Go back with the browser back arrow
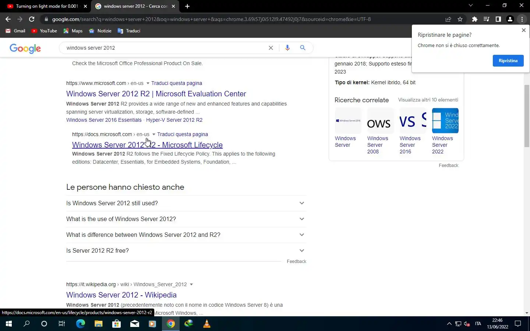This screenshot has width=530, height=331. click(x=8, y=19)
